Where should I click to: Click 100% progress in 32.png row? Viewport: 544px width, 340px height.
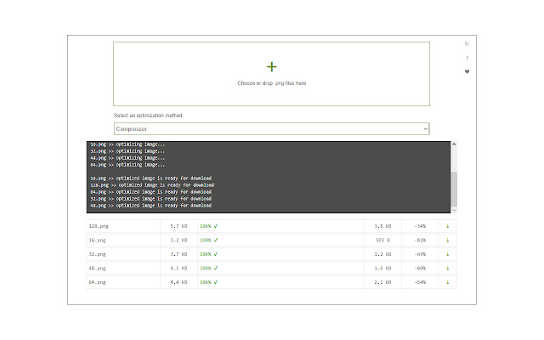point(205,254)
